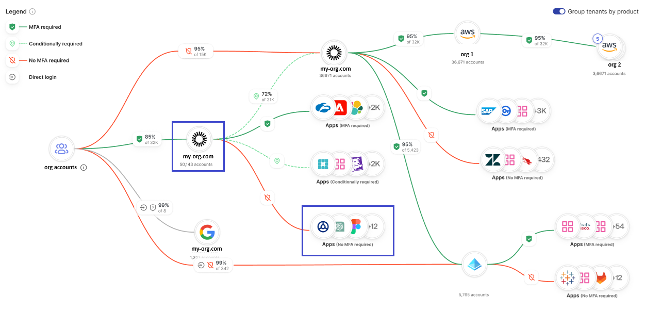Open +2K counter beside Datadog icon
Viewport: 645px width, 312px height.
click(375, 164)
